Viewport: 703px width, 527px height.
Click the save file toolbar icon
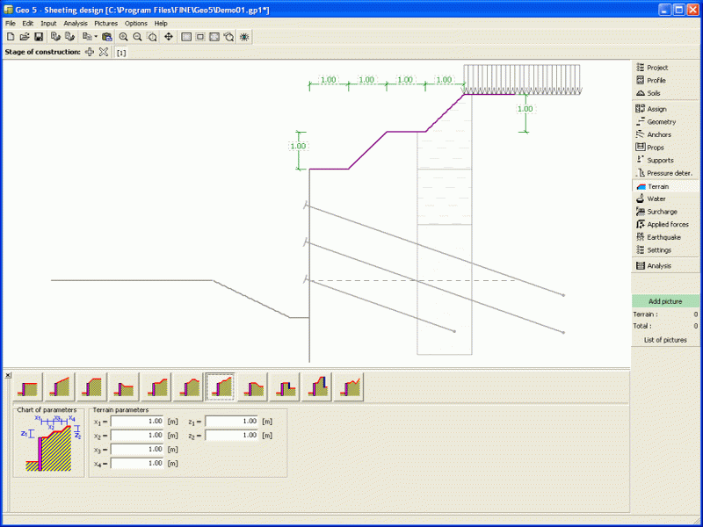(x=39, y=37)
